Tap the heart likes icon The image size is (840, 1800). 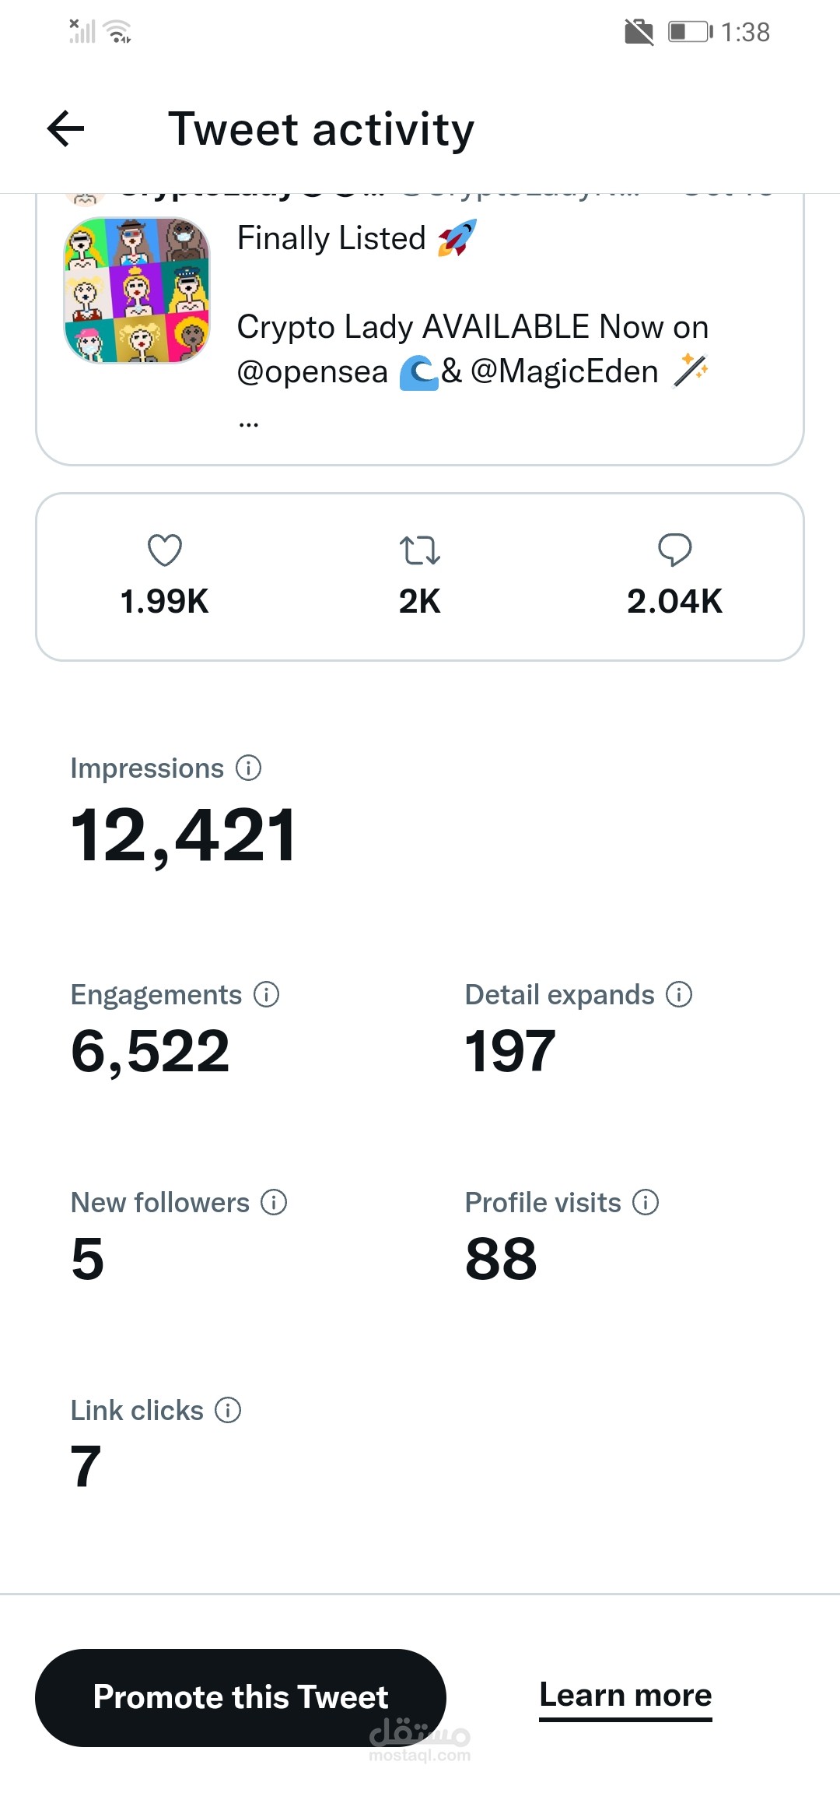click(165, 550)
